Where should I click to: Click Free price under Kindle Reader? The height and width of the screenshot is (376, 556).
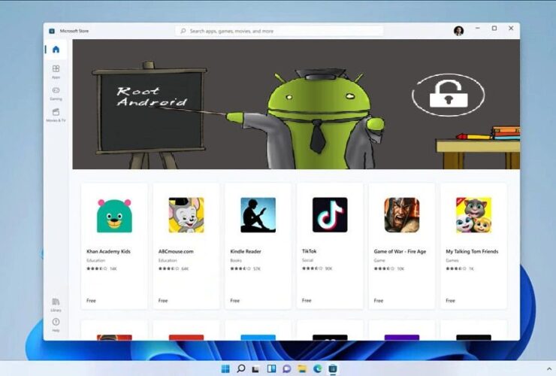click(x=234, y=300)
